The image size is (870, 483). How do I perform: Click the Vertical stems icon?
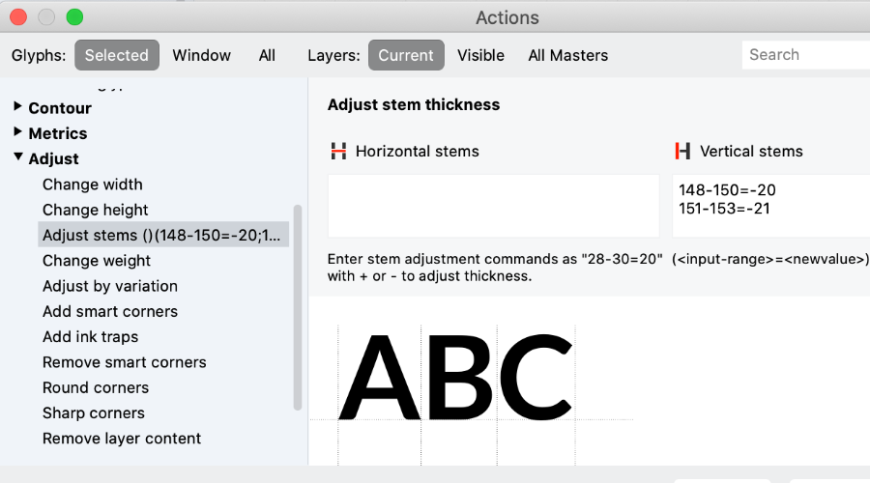coord(683,151)
